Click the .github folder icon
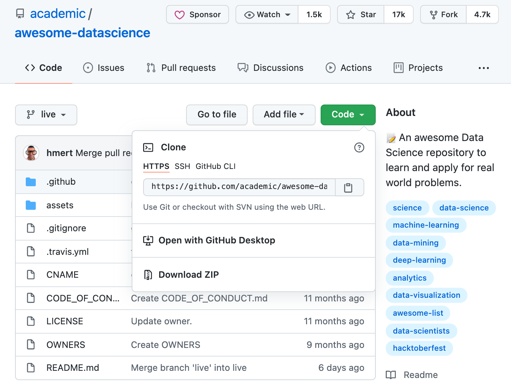Image resolution: width=511 pixels, height=388 pixels. (x=31, y=182)
